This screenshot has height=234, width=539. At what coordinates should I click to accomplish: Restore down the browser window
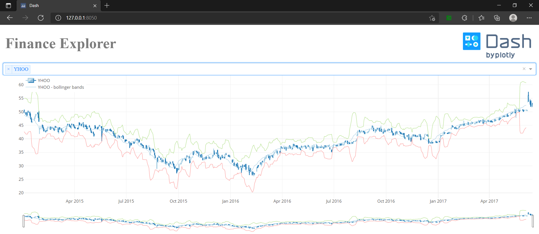point(515,5)
